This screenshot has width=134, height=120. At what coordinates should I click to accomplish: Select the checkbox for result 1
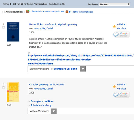(x=4, y=27)
